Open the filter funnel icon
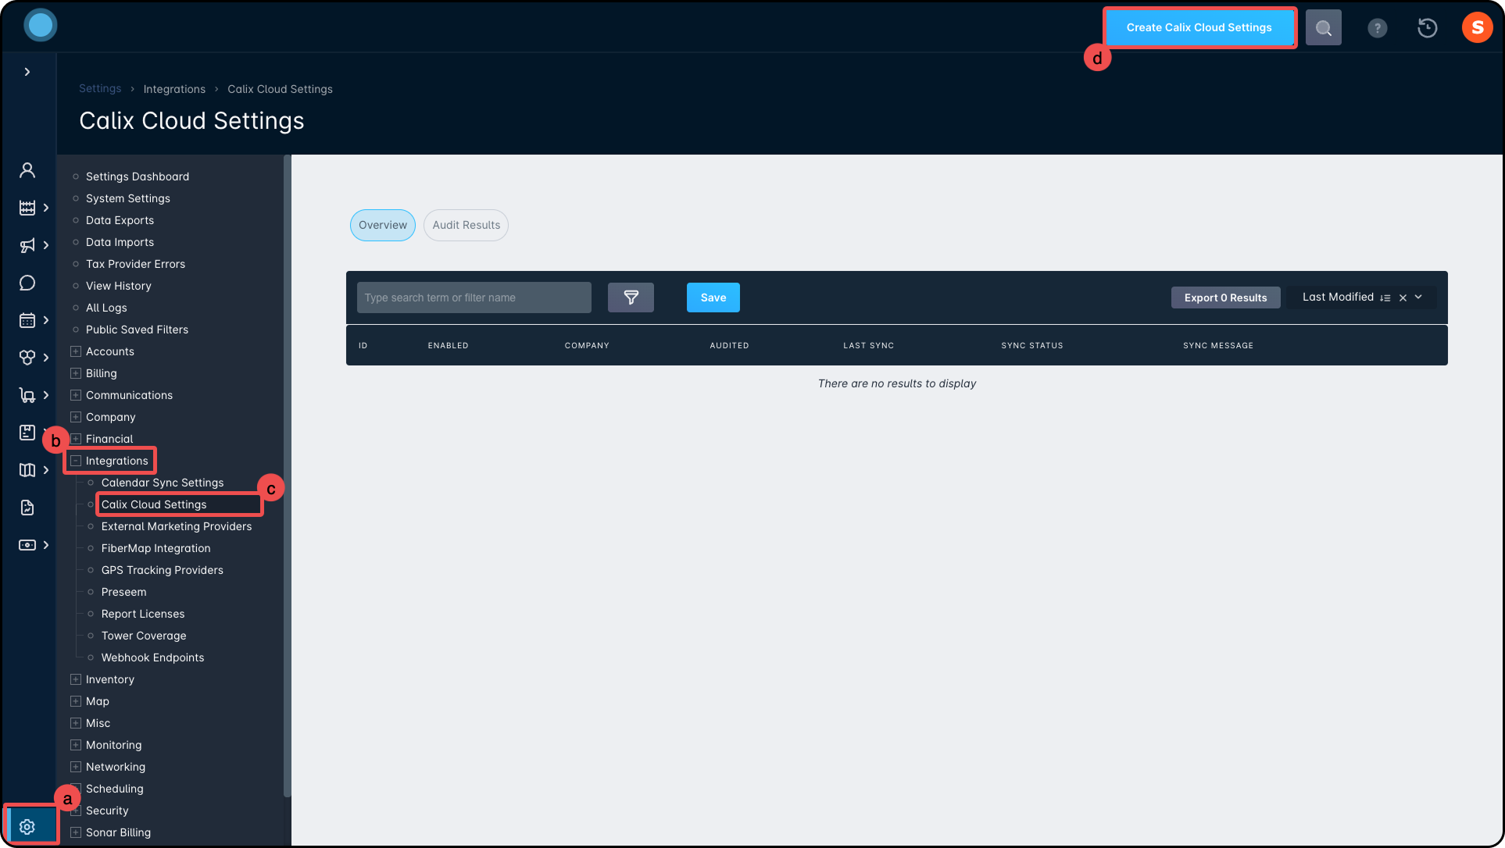 631,298
